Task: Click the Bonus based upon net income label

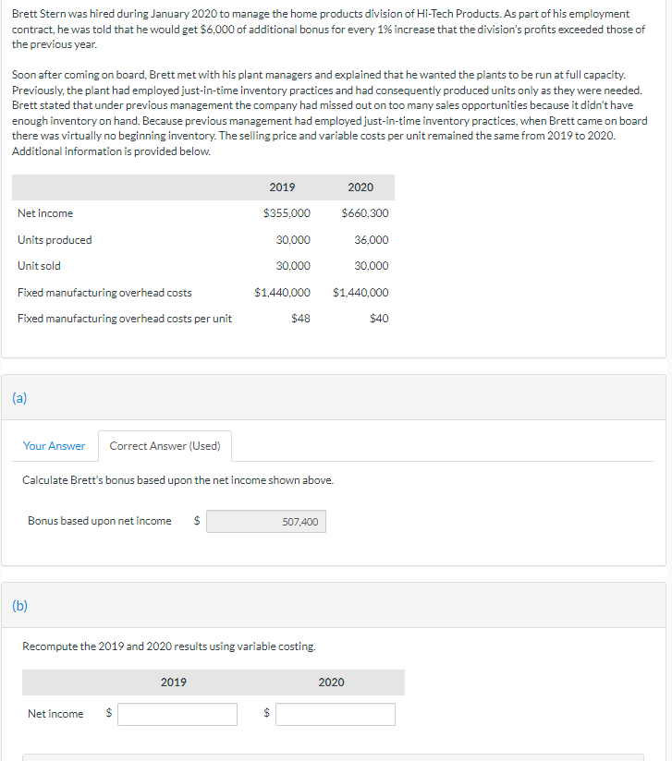Action: 100,521
